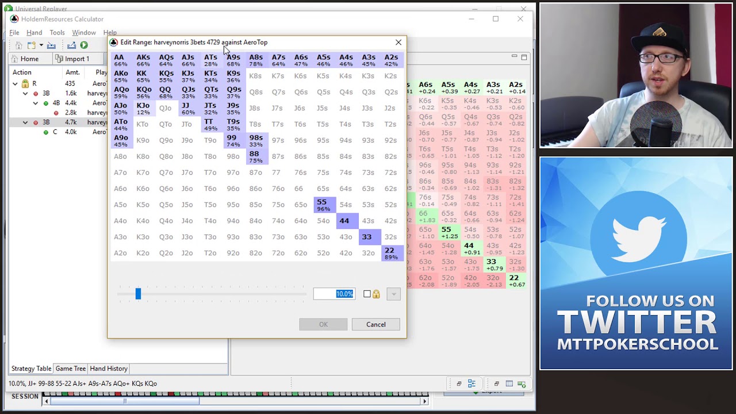Screen dimensions: 736x414
Task: Click the Follow Us on Twitter banner
Action: pos(636,263)
